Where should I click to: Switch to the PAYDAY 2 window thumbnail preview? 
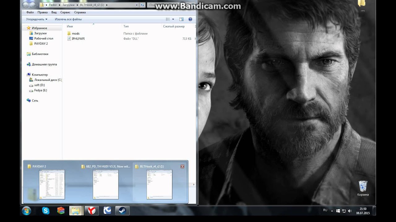click(x=52, y=184)
